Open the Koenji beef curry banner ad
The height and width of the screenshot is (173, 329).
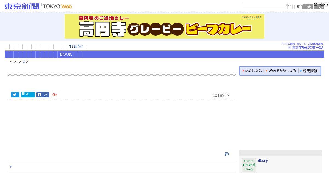click(x=164, y=26)
